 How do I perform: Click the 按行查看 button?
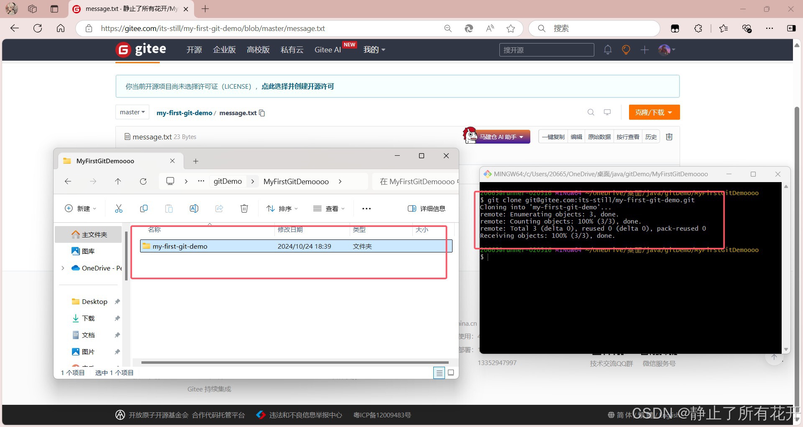coord(628,137)
